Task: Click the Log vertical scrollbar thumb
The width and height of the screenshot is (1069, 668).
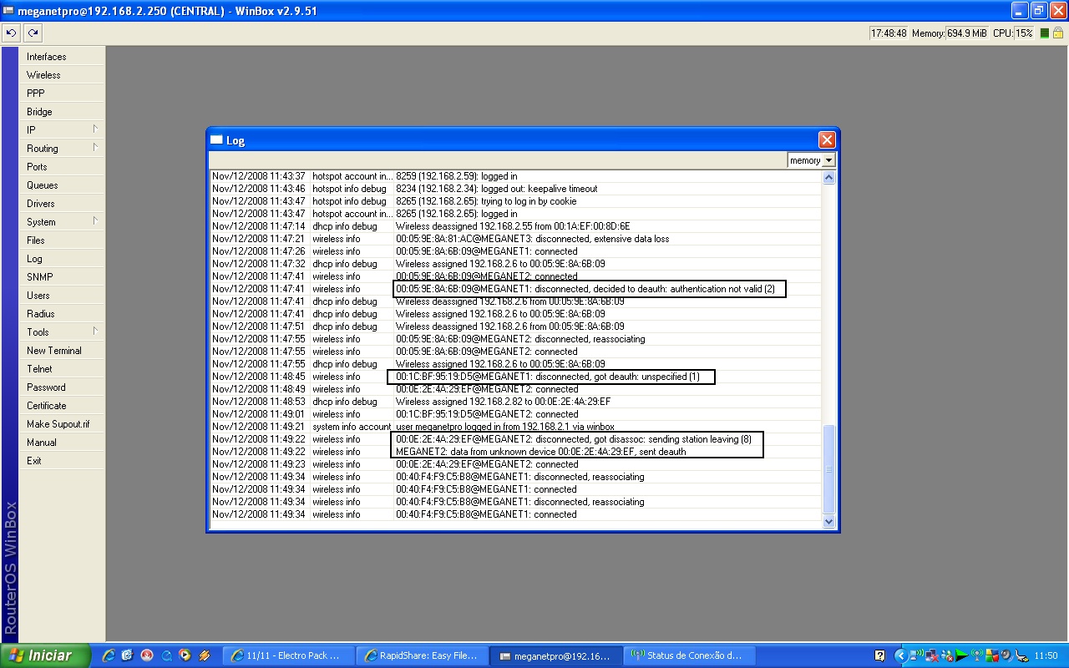Action: click(x=828, y=469)
